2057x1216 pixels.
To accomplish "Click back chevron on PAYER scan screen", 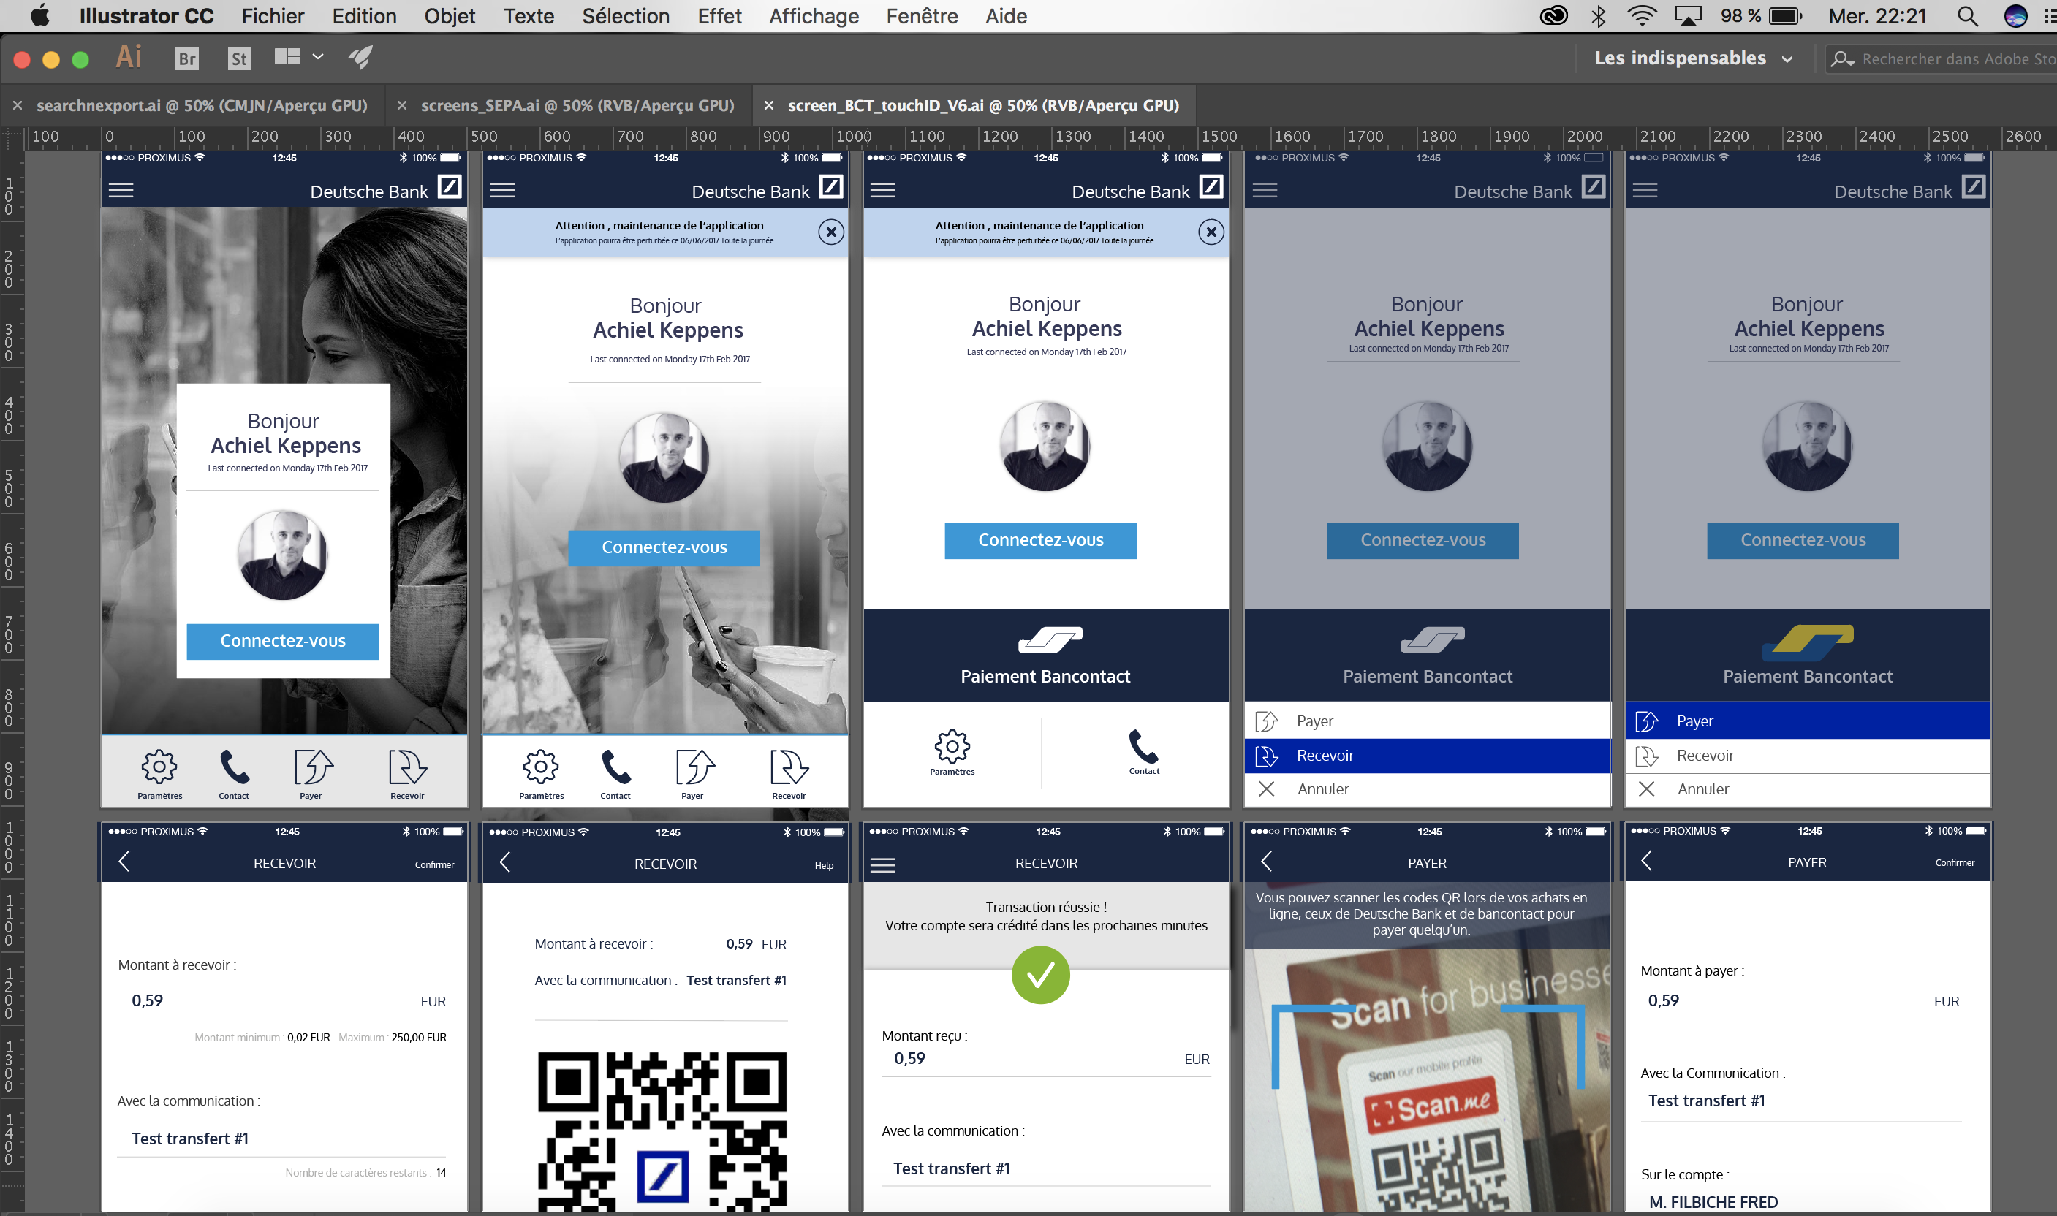I will (1266, 861).
